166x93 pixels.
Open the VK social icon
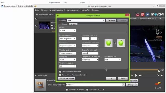(x=148, y=14)
